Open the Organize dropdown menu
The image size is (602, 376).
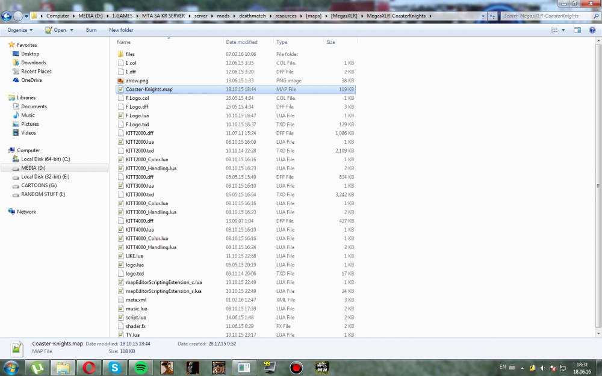pyautogui.click(x=20, y=30)
